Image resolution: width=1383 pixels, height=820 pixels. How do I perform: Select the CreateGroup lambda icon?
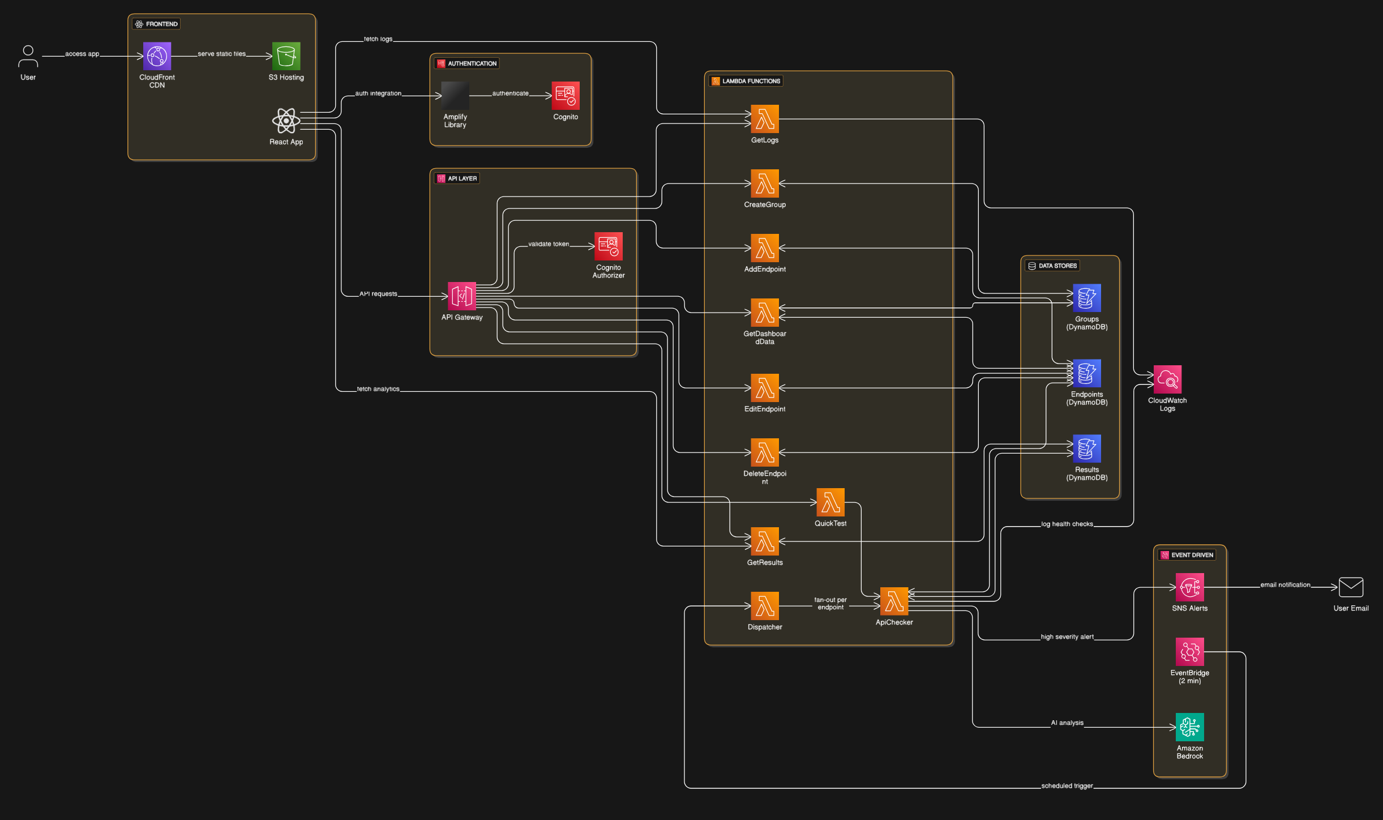[764, 183]
